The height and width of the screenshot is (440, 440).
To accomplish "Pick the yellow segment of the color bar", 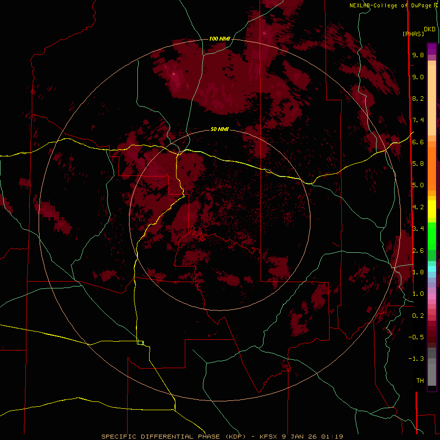I will click(x=432, y=209).
